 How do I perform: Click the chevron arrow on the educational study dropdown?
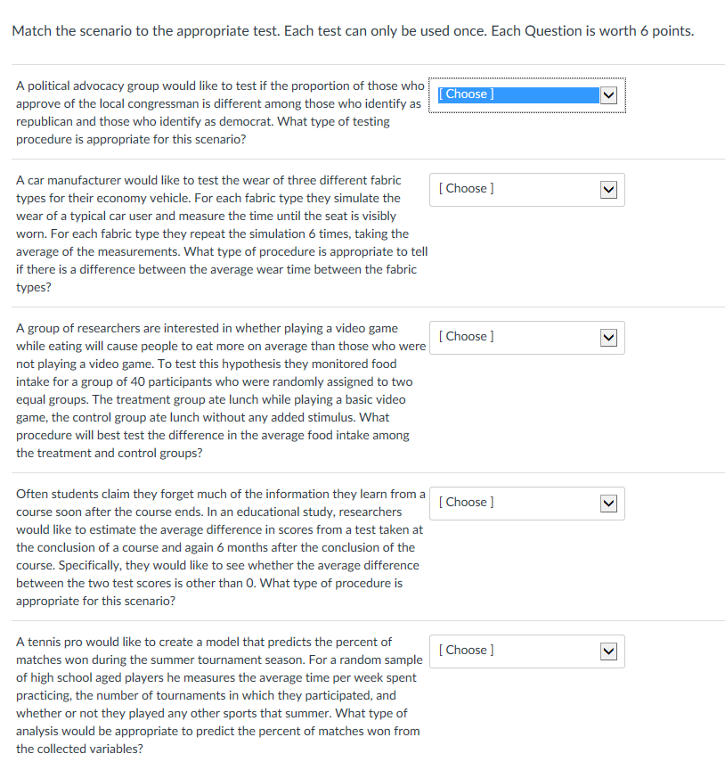[608, 503]
